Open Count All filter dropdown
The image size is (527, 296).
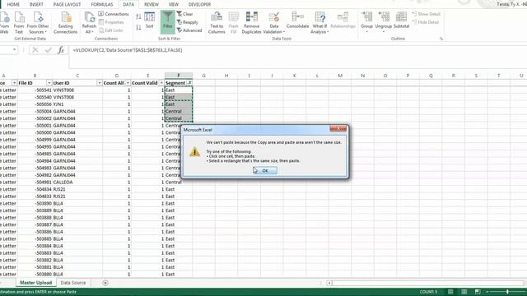[x=128, y=83]
